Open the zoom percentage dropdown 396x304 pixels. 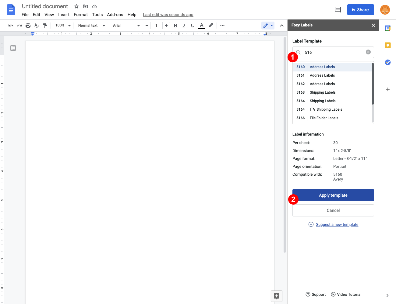62,26
